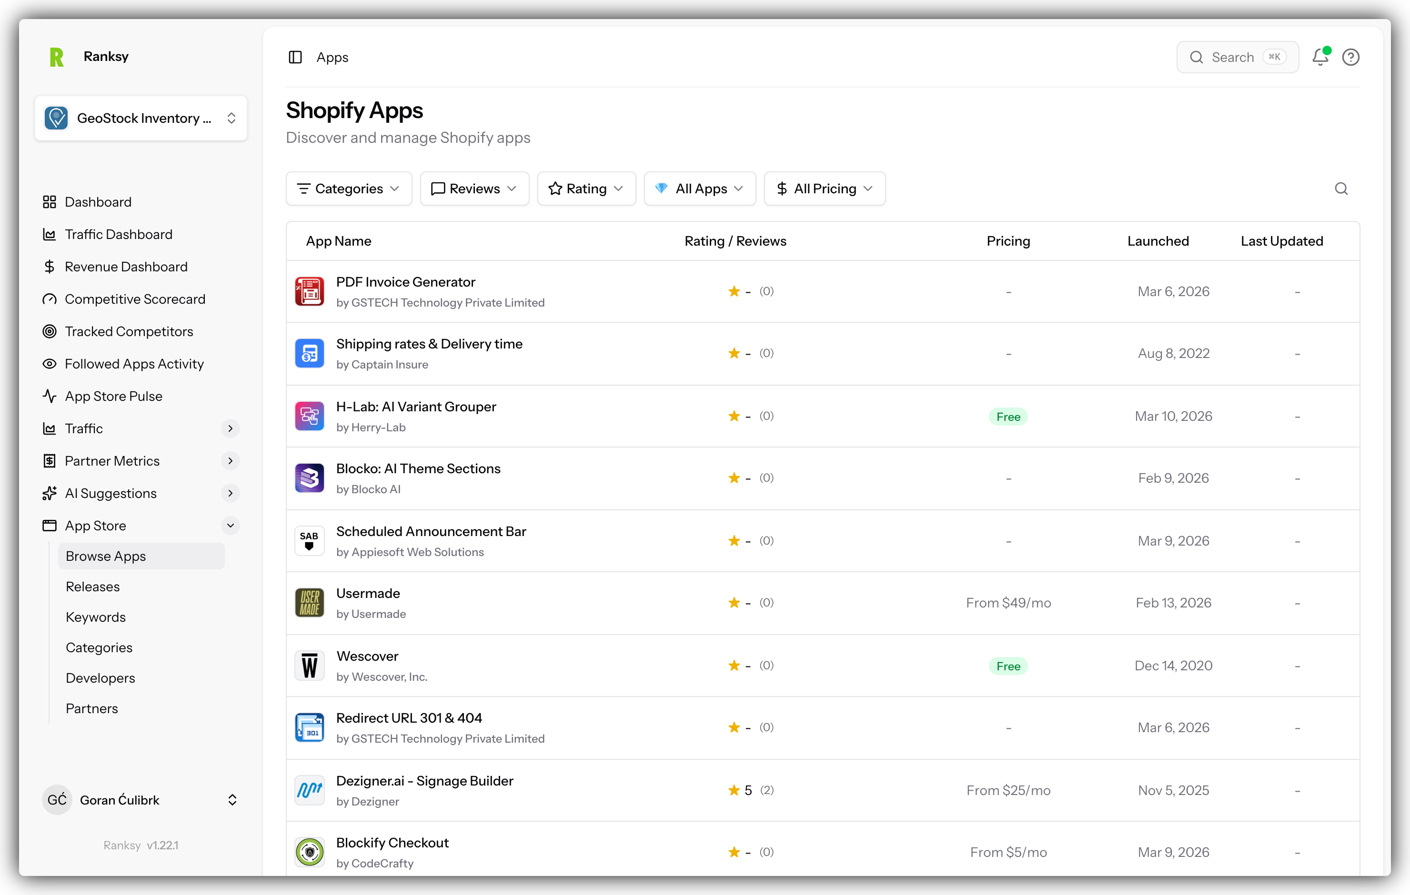Click the Dashboard grid icon in sidebar

pyautogui.click(x=49, y=202)
